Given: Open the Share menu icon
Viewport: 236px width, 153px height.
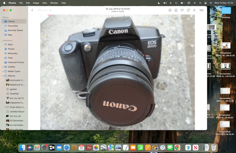Looking at the screenshot, I should pyautogui.click(x=176, y=10).
